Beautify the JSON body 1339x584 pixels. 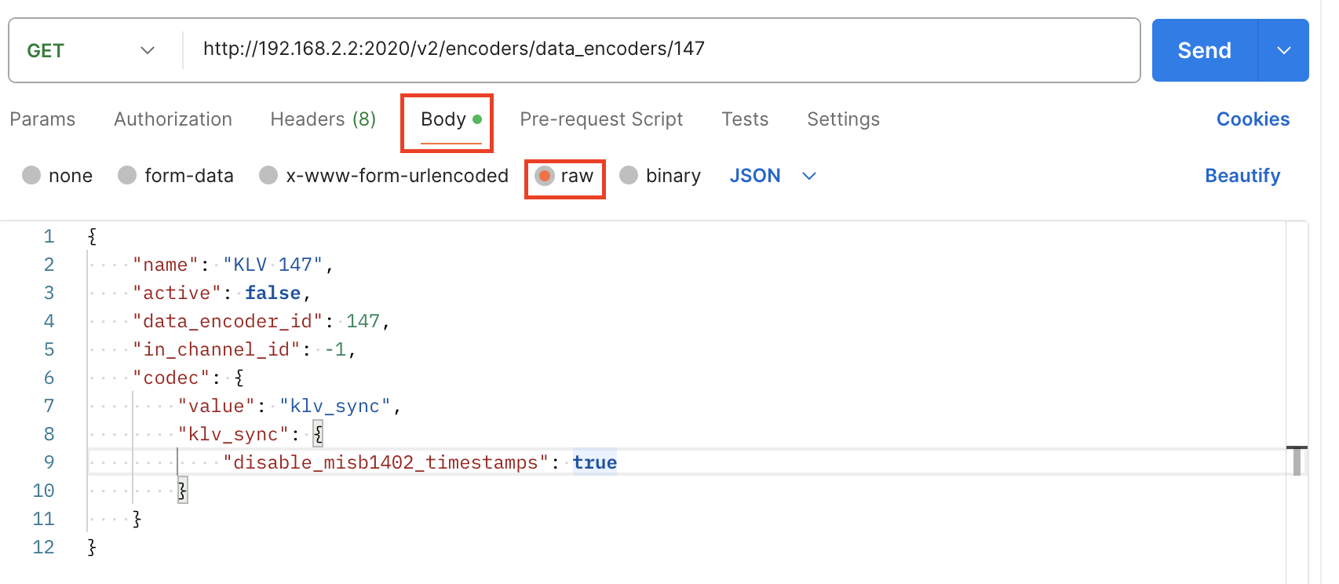pos(1242,176)
